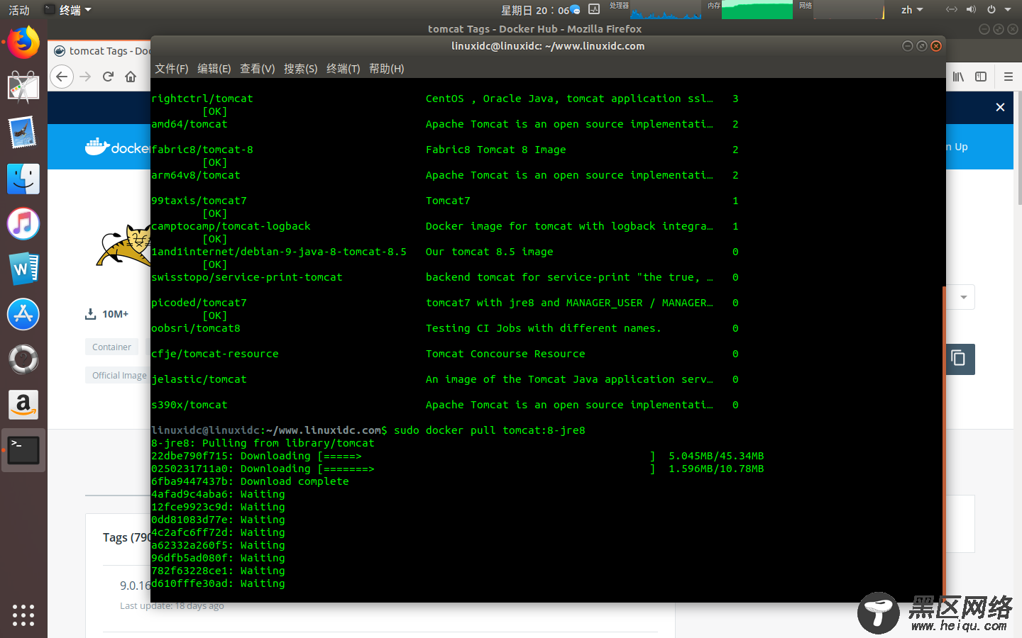Reload the Firefox page
This screenshot has height=638, width=1022.
tap(108, 77)
